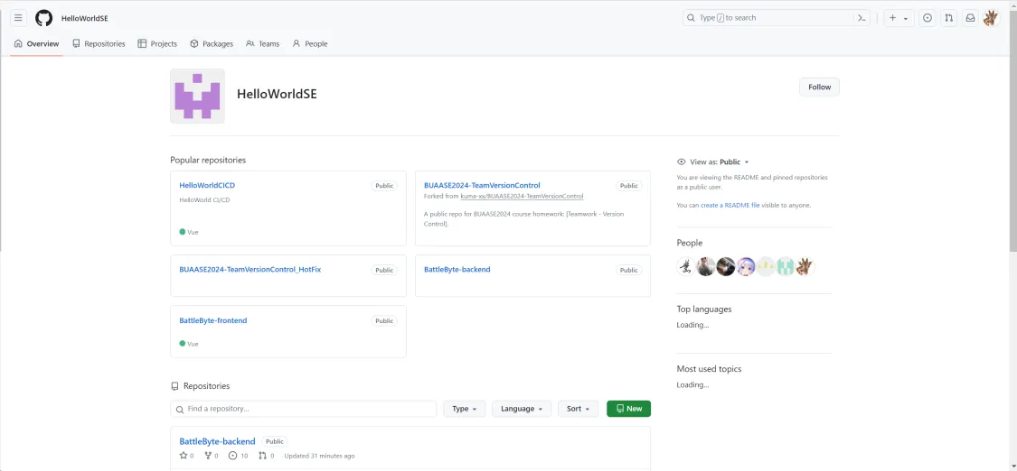Switch to the Repositories tab
The width and height of the screenshot is (1017, 471).
tap(99, 43)
